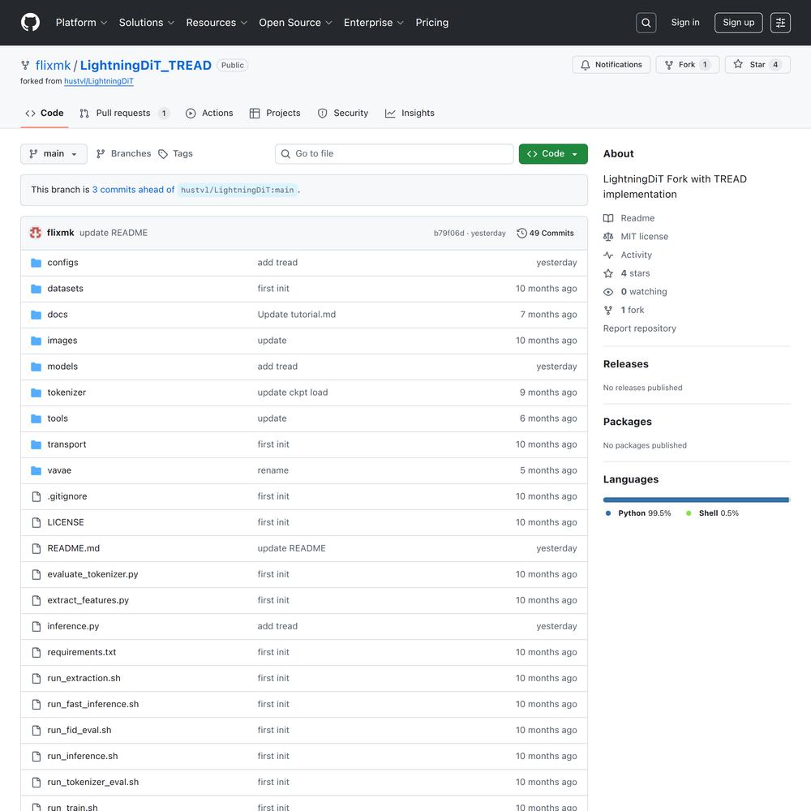
Task: Fork the LightningDiT_TREAD repository
Action: pyautogui.click(x=687, y=65)
